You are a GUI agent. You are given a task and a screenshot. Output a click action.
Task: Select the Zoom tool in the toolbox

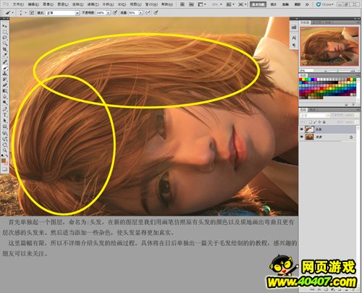pyautogui.click(x=4, y=150)
